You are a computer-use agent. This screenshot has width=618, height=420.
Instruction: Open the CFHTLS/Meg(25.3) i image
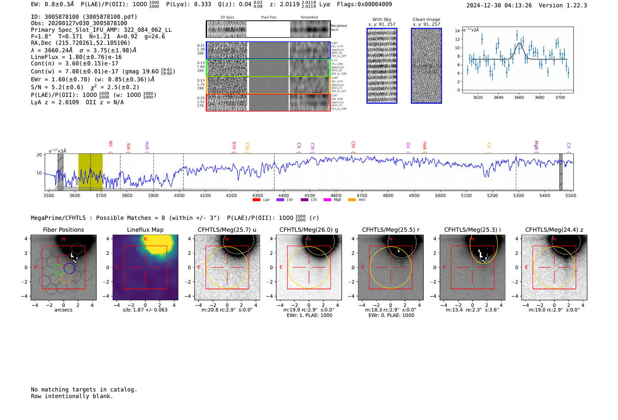(472, 267)
